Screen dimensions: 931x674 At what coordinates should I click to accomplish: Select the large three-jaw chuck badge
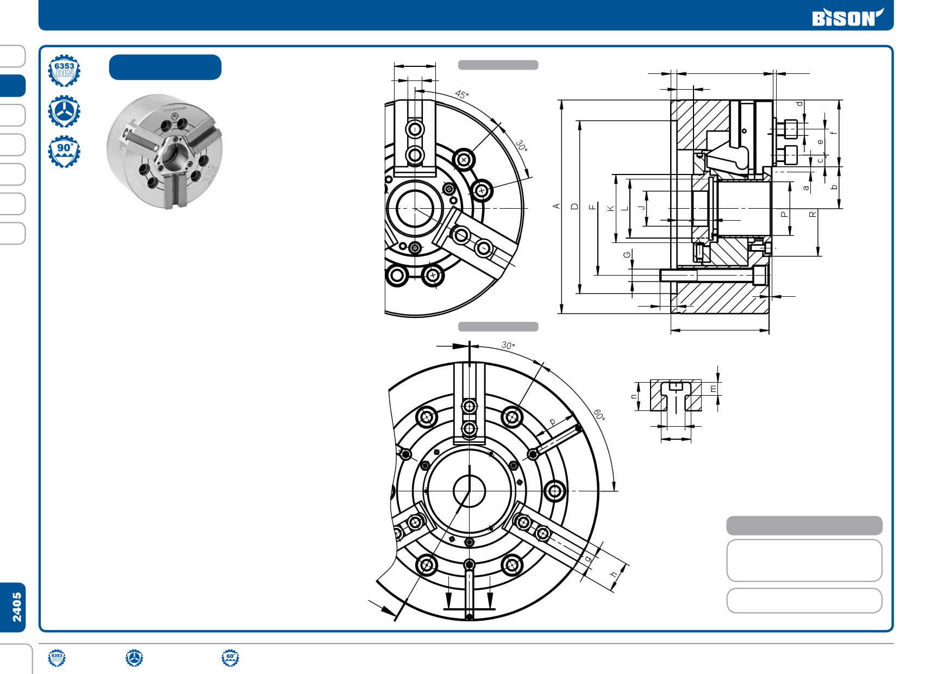pos(64,111)
